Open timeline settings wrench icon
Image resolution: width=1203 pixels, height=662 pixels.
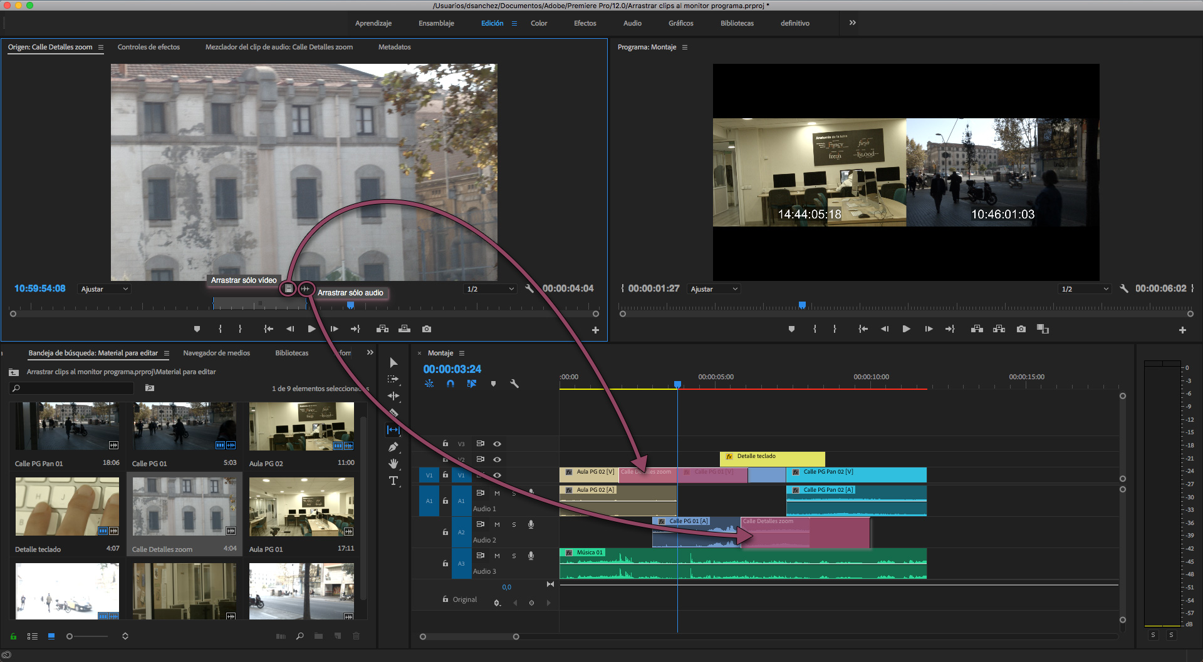click(514, 384)
